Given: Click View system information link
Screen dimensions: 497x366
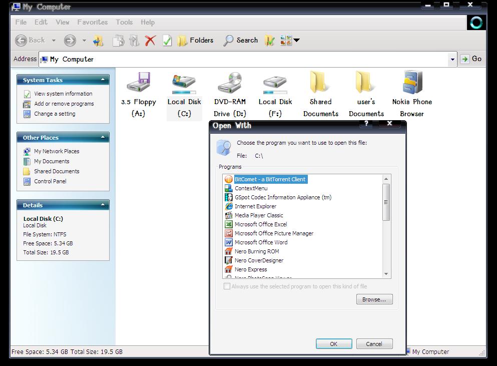Looking at the screenshot, I should click(63, 94).
